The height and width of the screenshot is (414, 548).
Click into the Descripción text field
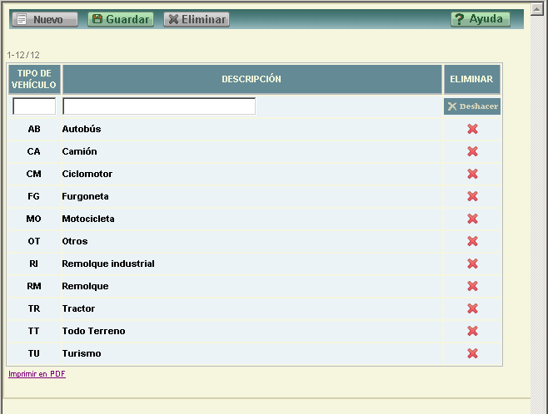pos(159,106)
